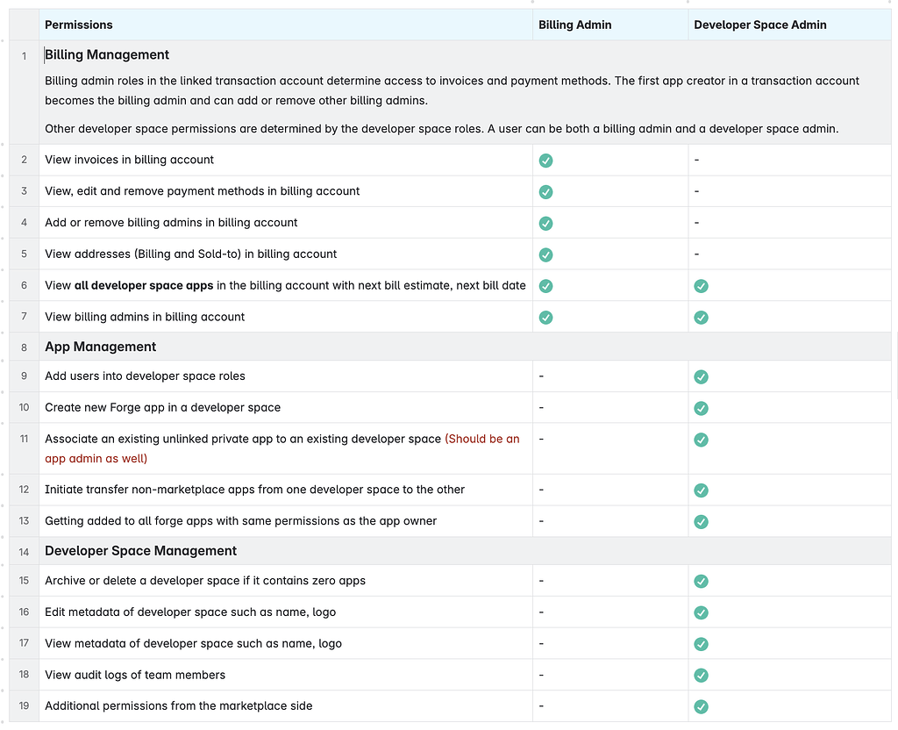This screenshot has height=730, width=898.
Task: Toggle the checkmark for transferring non-marketplace apps
Action: click(701, 490)
